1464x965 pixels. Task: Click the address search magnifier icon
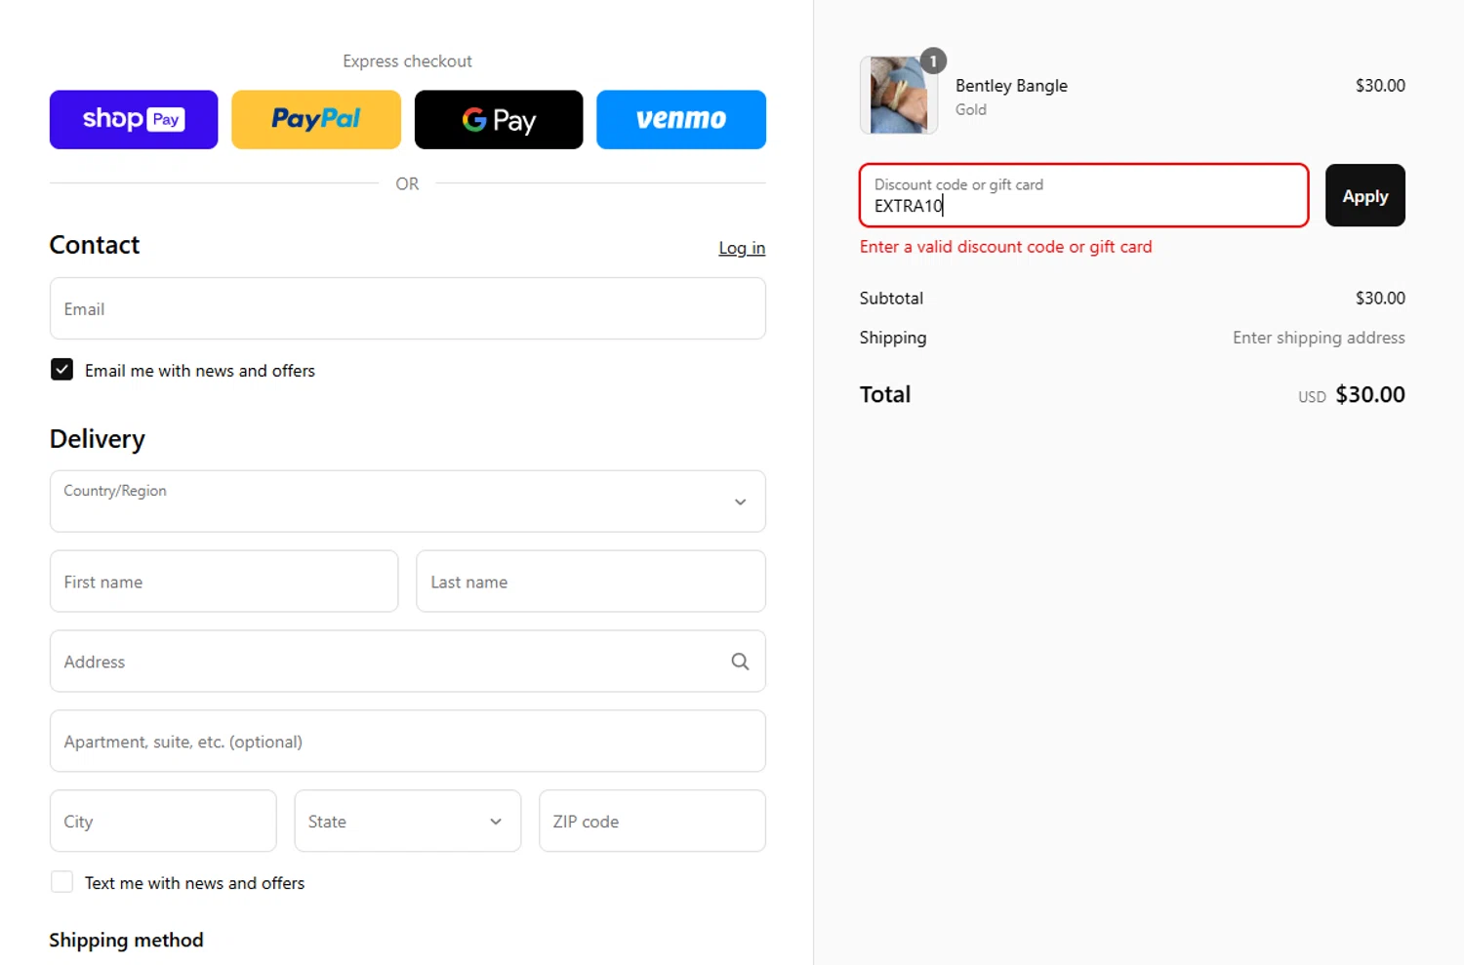740,662
